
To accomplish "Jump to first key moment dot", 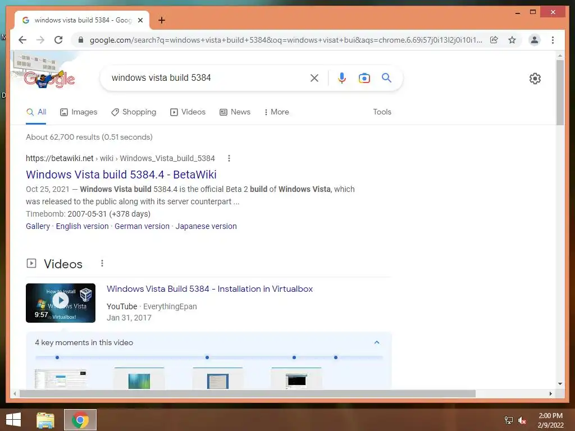I will point(57,357).
